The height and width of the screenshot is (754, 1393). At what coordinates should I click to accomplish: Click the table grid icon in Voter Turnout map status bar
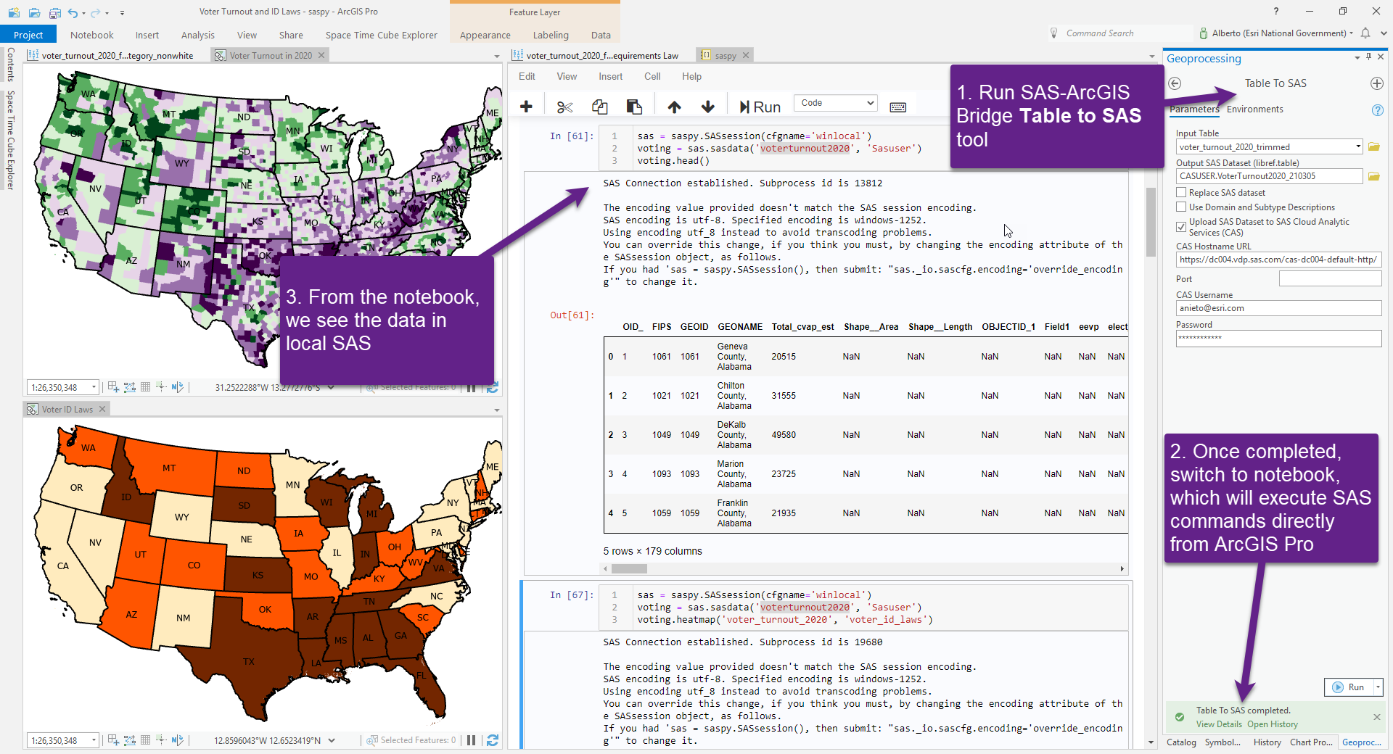pyautogui.click(x=145, y=387)
